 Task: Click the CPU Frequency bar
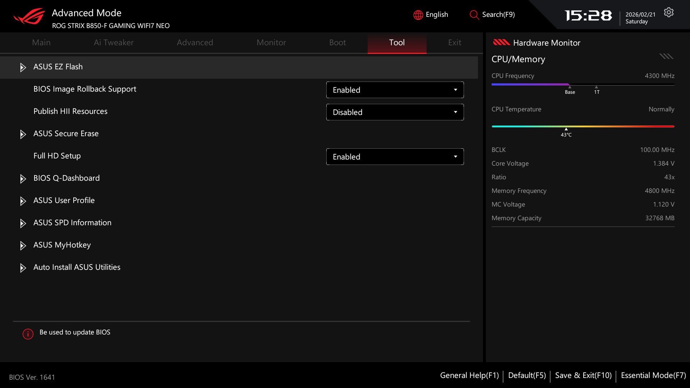(x=583, y=85)
